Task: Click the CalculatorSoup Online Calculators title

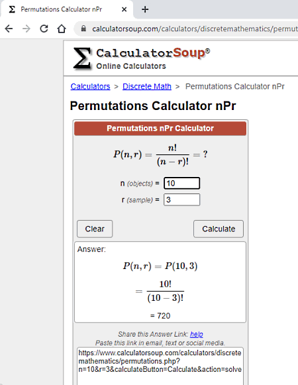Action: click(x=153, y=59)
